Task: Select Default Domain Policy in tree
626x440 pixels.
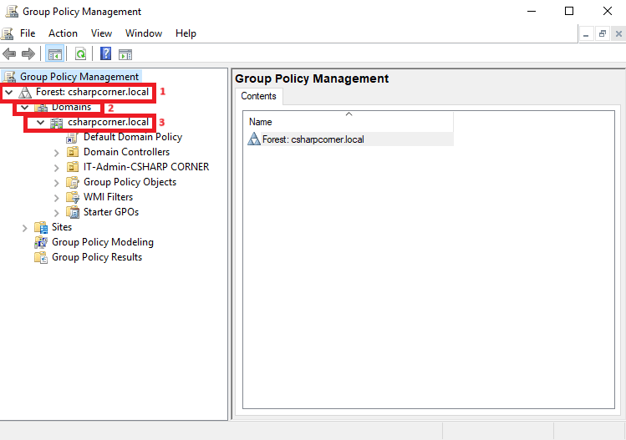Action: (x=133, y=137)
